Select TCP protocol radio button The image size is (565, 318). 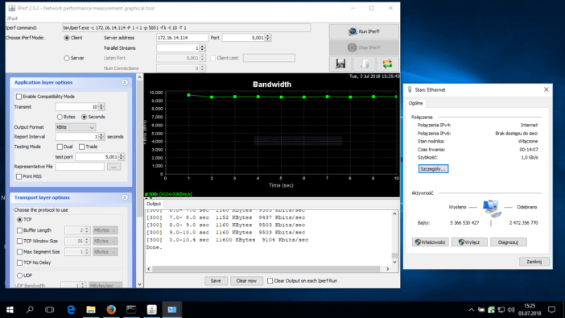[19, 220]
